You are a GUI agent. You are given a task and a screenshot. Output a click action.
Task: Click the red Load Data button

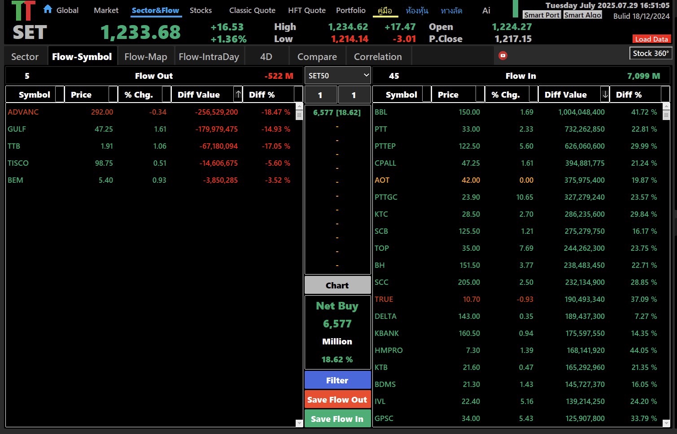click(x=651, y=39)
